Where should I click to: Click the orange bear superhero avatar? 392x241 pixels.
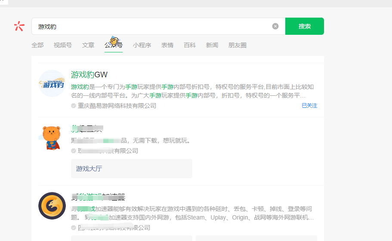click(52, 138)
